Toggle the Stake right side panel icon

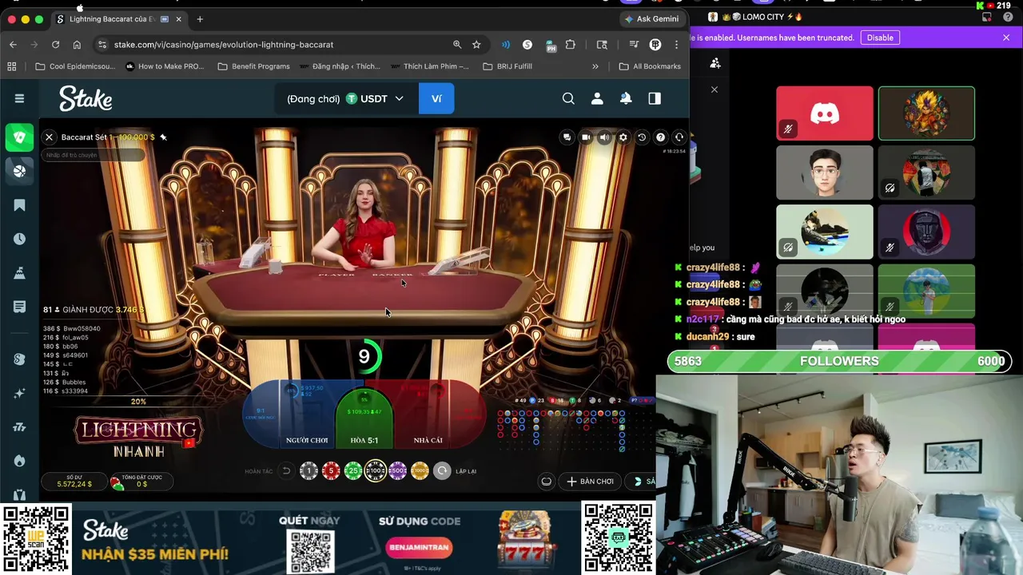[655, 98]
